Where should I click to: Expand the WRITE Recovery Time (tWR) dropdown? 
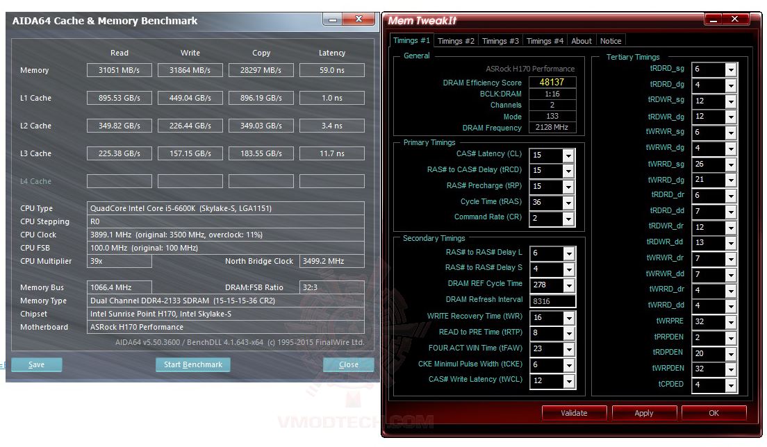(x=568, y=319)
